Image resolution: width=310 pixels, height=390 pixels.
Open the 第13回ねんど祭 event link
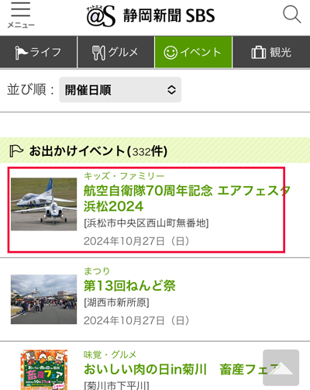point(129,286)
